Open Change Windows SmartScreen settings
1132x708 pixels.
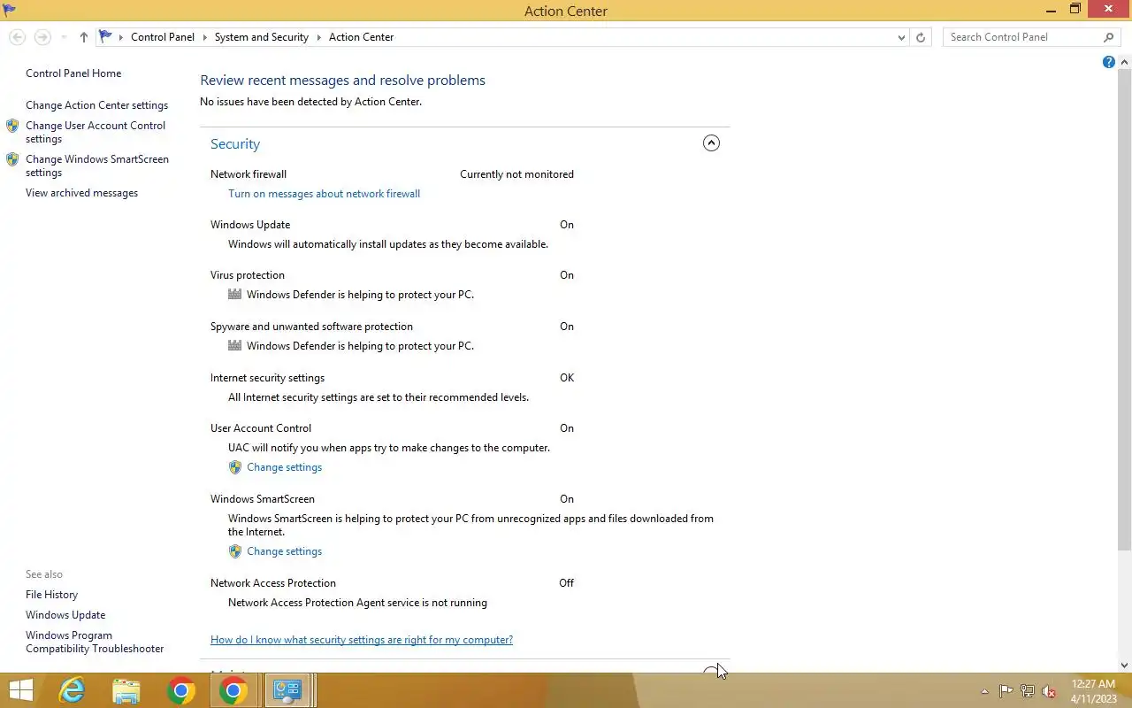pyautogui.click(x=97, y=165)
